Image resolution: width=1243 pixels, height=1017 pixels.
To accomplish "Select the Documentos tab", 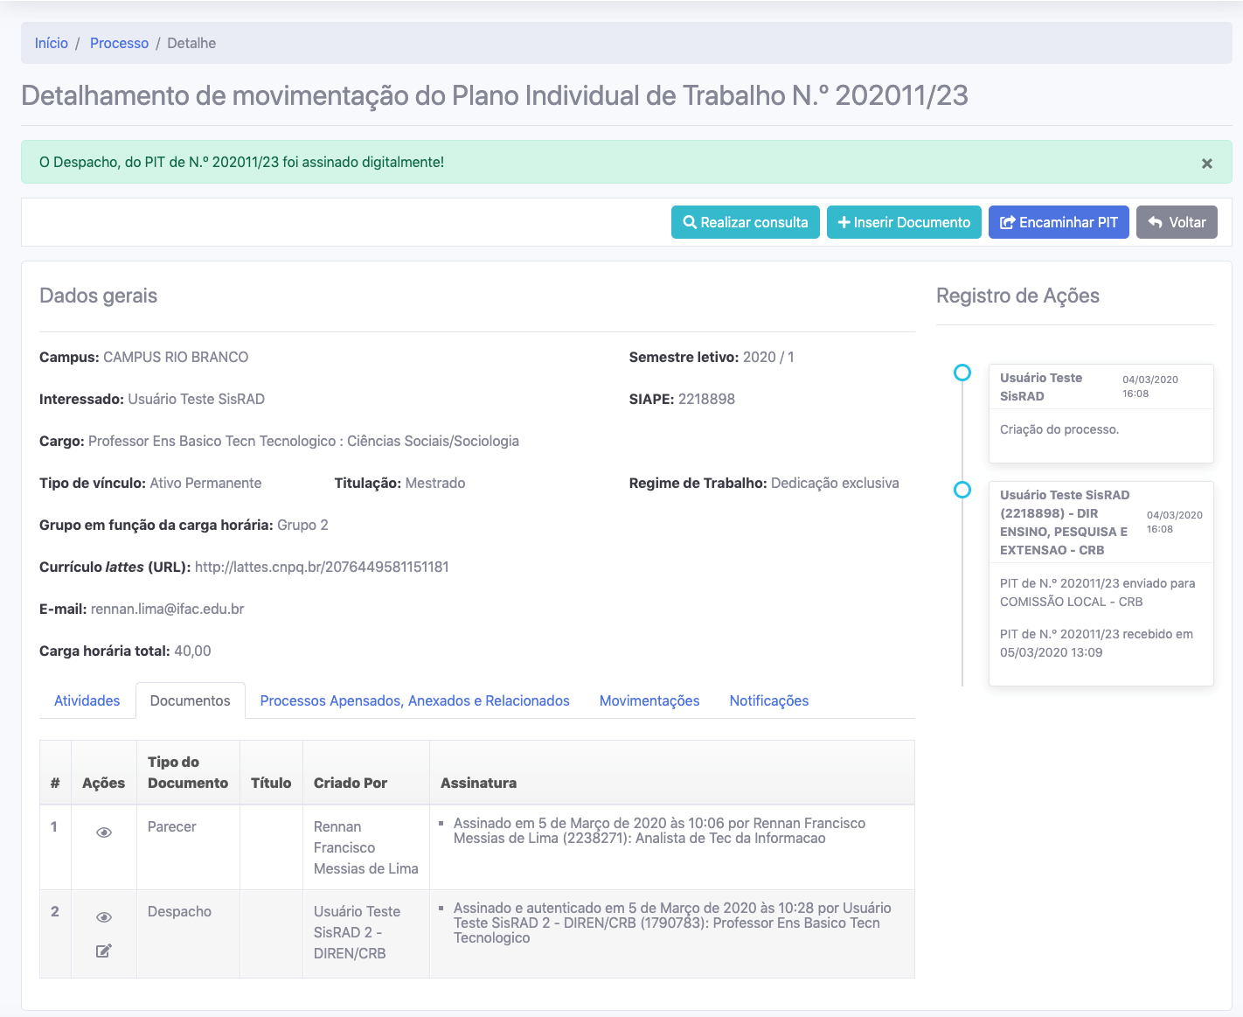I will click(x=191, y=700).
